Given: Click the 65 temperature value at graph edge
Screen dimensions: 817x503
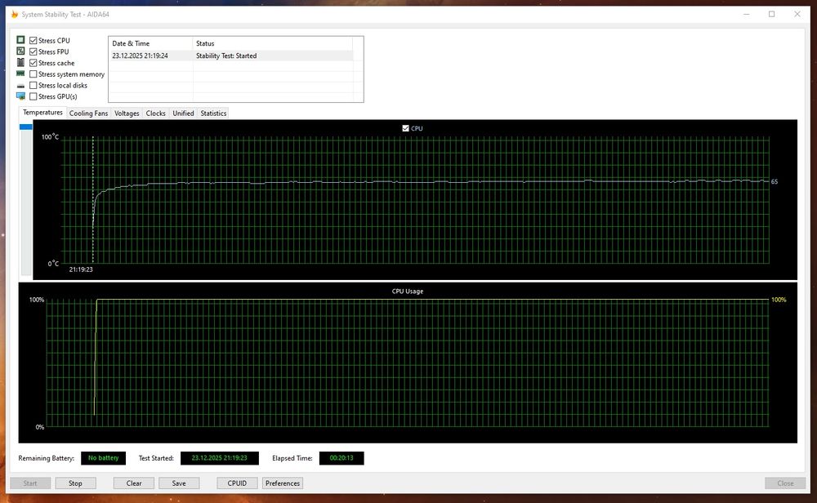Looking at the screenshot, I should pyautogui.click(x=775, y=182).
